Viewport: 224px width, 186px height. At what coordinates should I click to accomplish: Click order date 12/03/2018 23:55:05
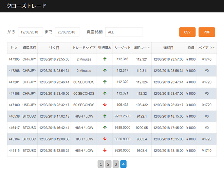coord(54,59)
